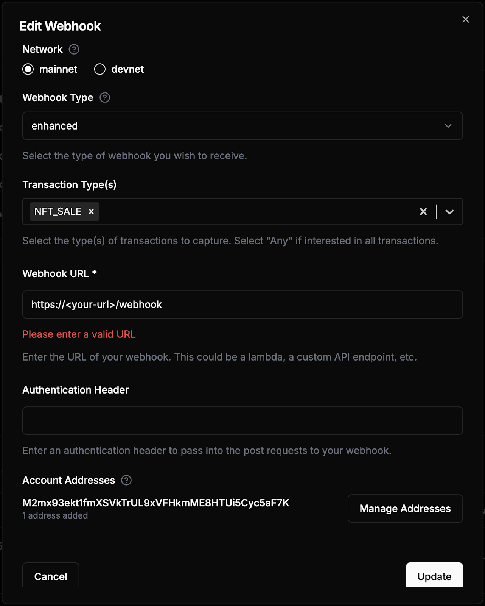The width and height of the screenshot is (485, 606).
Task: Open the Webhook Type enhanced dropdown
Action: 242,126
